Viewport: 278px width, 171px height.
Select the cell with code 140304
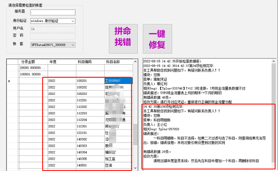click(x=91, y=152)
